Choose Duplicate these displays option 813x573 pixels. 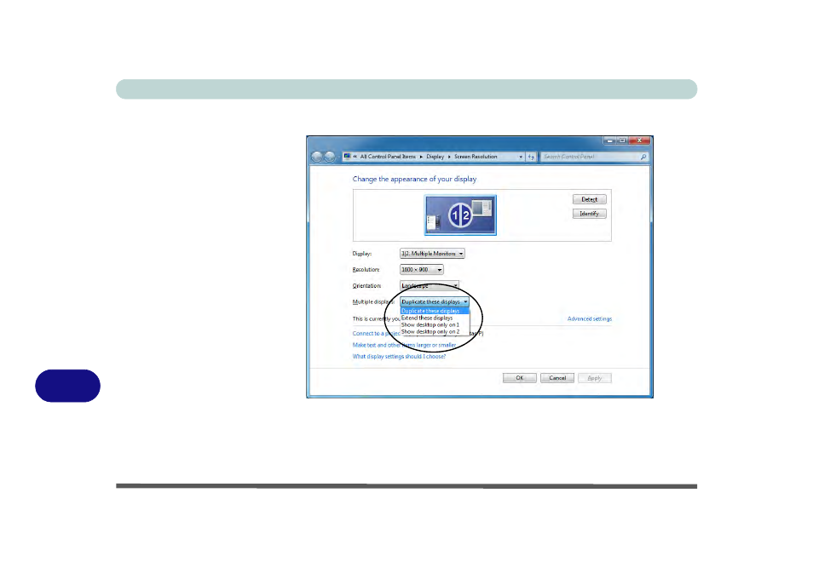point(435,311)
